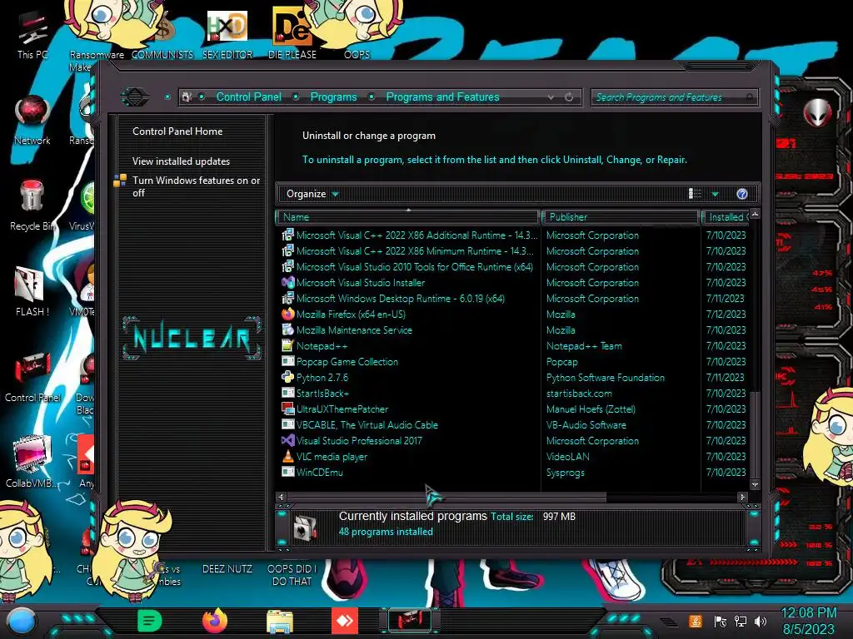Click the back navigation orb

coord(135,97)
